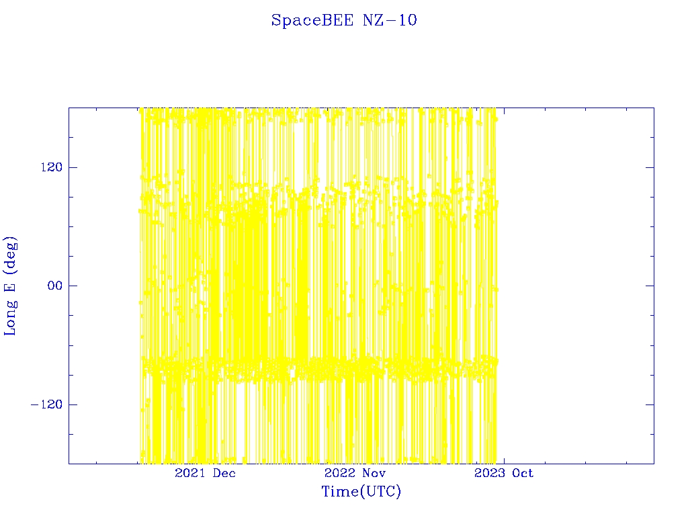Select the 120 y-axis tick label

coord(46,167)
